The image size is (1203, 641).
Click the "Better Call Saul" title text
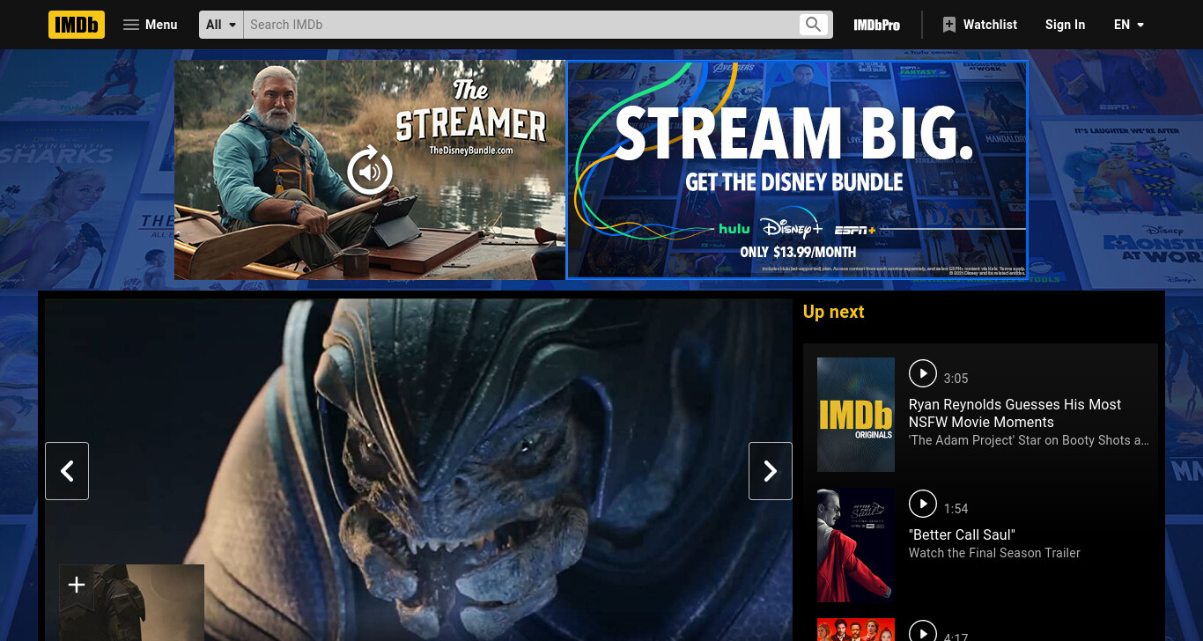pyautogui.click(x=962, y=534)
